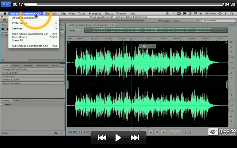The height and width of the screenshot is (148, 237).
Task: Expand the Services submenu
Action: coord(33,28)
